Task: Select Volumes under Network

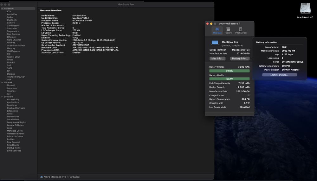Action: (x=11, y=91)
